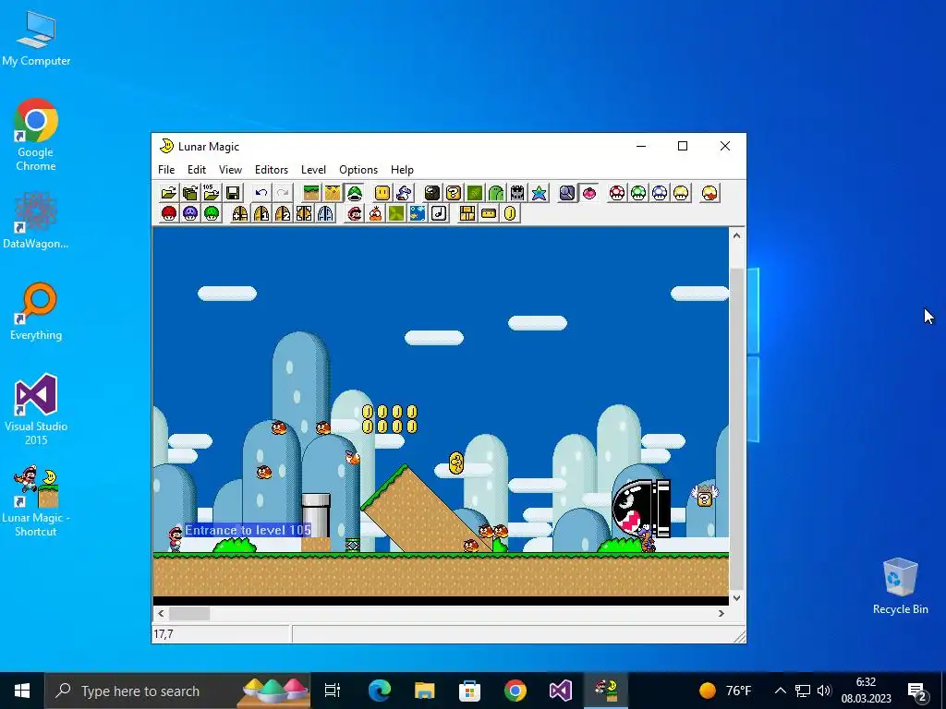
Task: Click the vertical scrollbar down arrow
Action: 736,598
